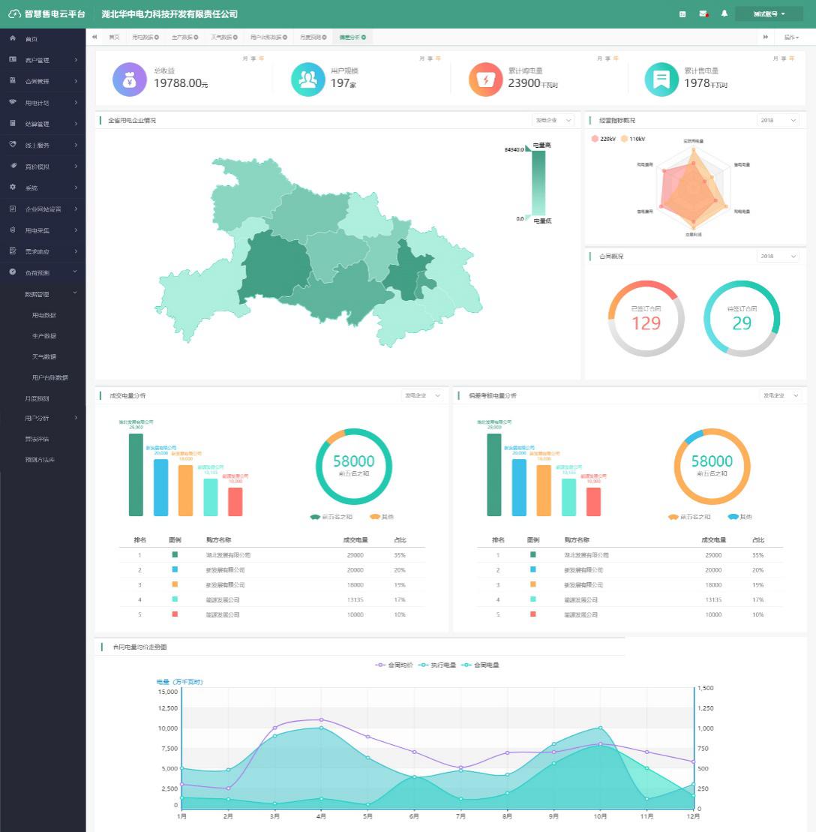This screenshot has width=816, height=832.
Task: Click the notification bell icon in header
Action: [x=724, y=14]
